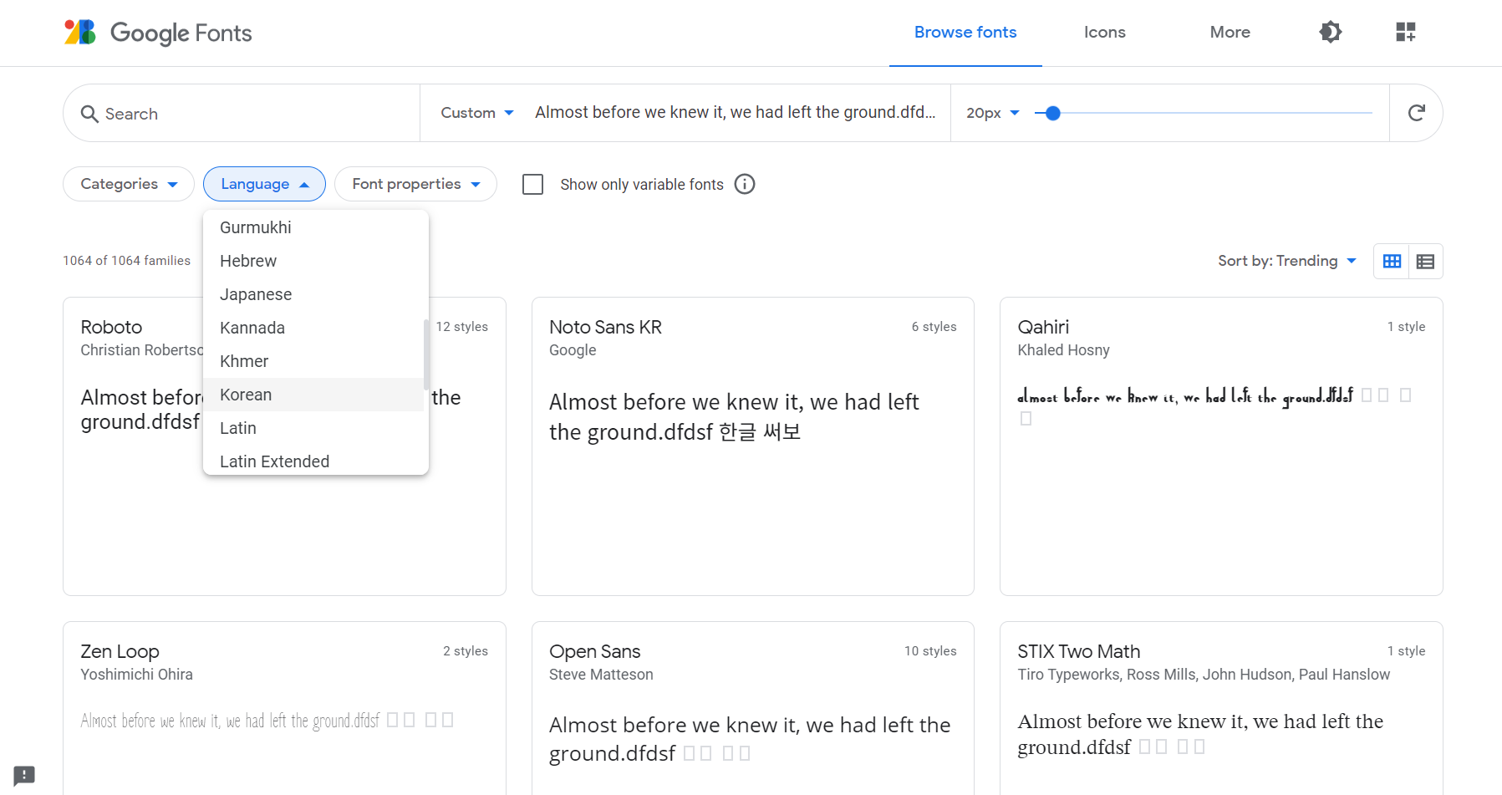The image size is (1502, 795).
Task: Click the Google Fonts logo
Action: (x=158, y=33)
